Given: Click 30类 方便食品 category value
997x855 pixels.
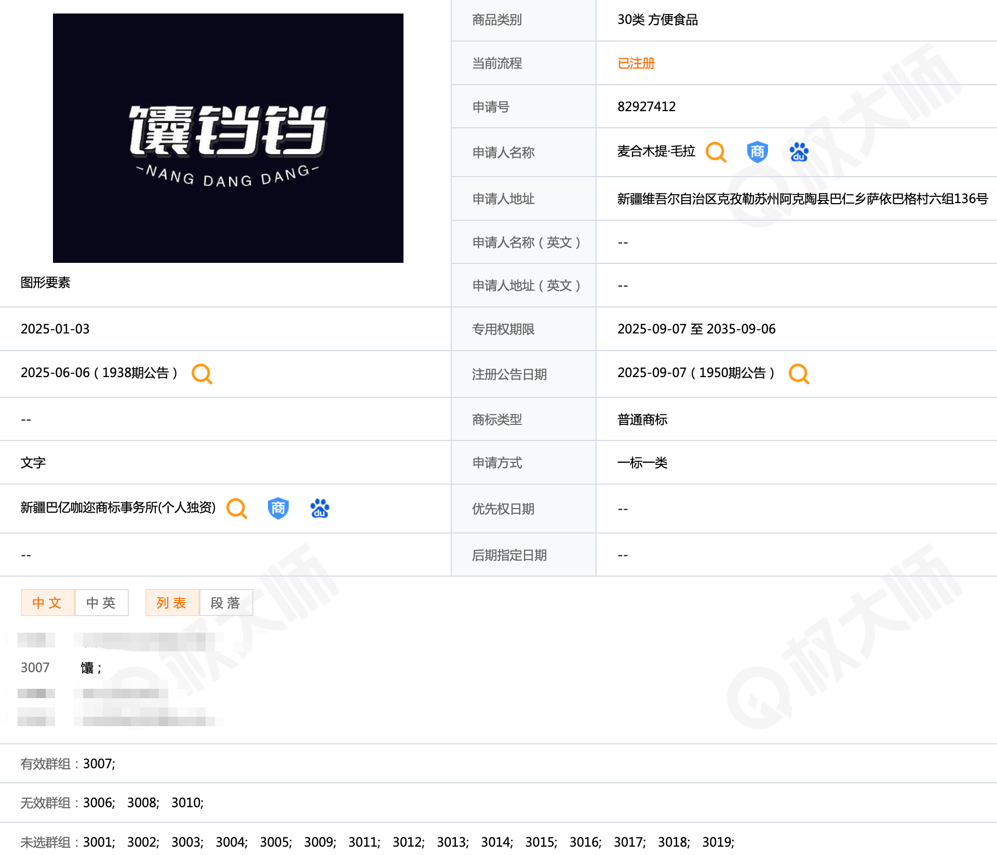Looking at the screenshot, I should (657, 20).
